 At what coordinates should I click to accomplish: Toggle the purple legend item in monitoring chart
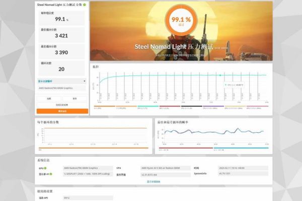click(x=213, y=107)
